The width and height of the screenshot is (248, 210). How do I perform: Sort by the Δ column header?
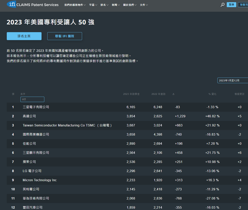coord(173,94)
